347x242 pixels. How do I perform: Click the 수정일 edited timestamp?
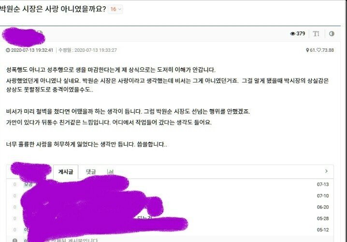(87, 50)
